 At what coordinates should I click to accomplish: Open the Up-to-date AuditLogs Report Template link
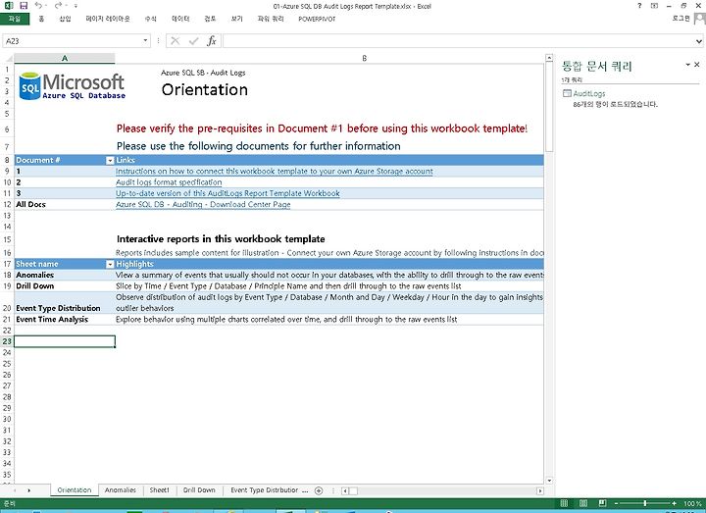[x=227, y=193]
